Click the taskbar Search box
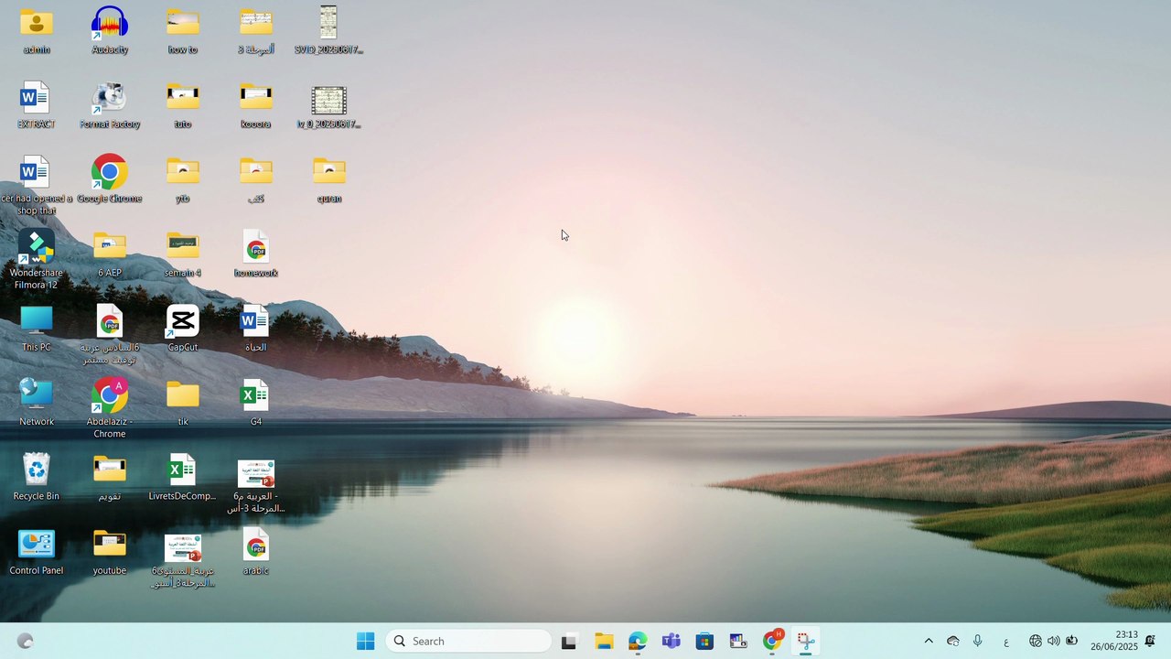Screen dimensions: 1171x659 click(468, 642)
